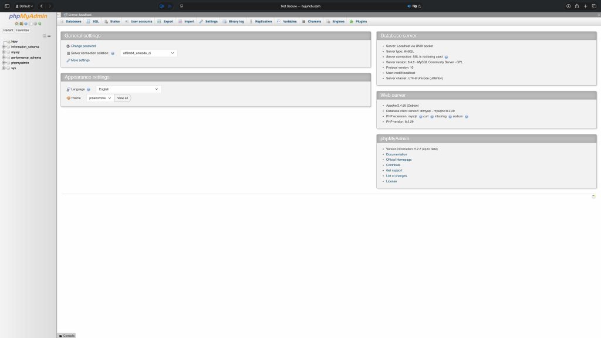Screen dimensions: 601x338
Task: Click the green reload navigation panel icon
Action: 40,23
